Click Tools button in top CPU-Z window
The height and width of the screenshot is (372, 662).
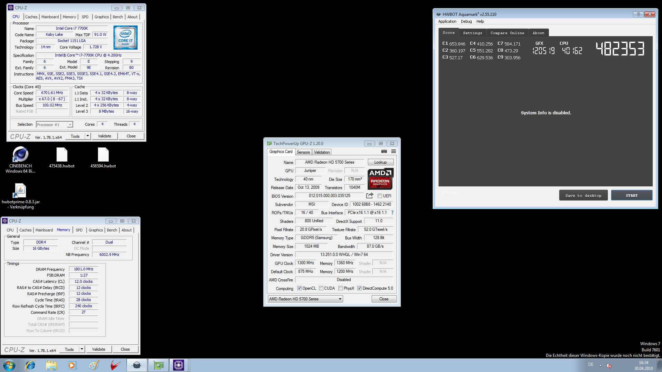tap(75, 136)
